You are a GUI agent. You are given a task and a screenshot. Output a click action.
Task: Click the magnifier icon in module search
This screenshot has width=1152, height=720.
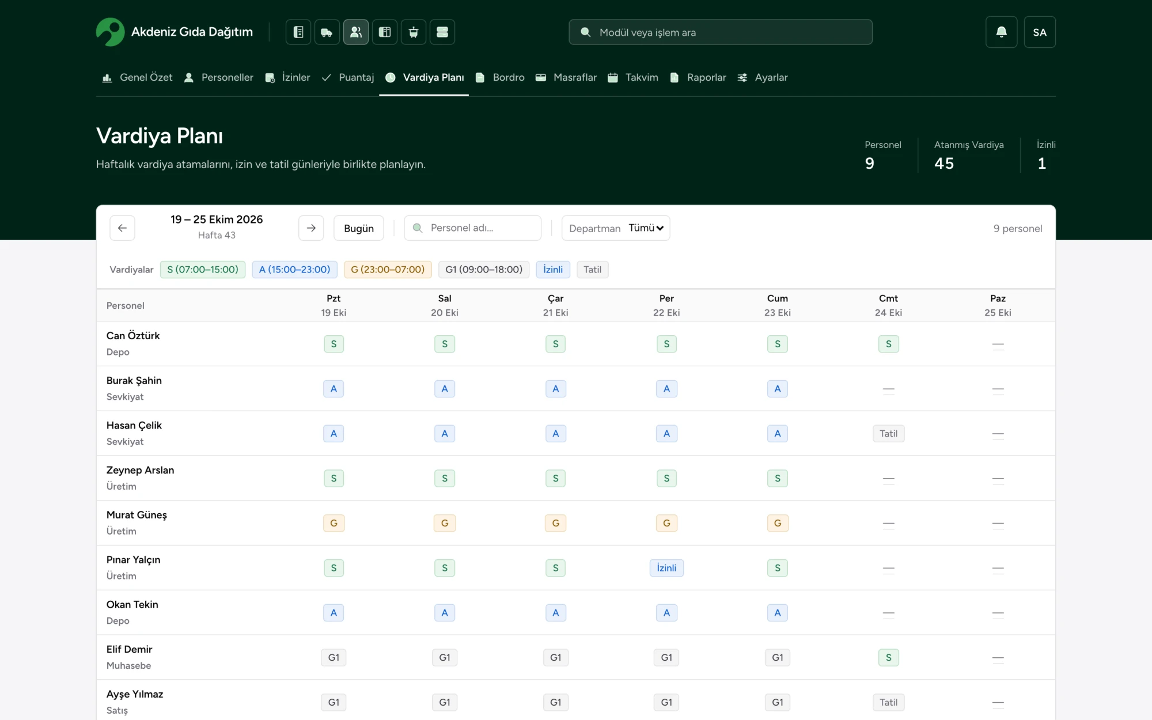pos(585,32)
